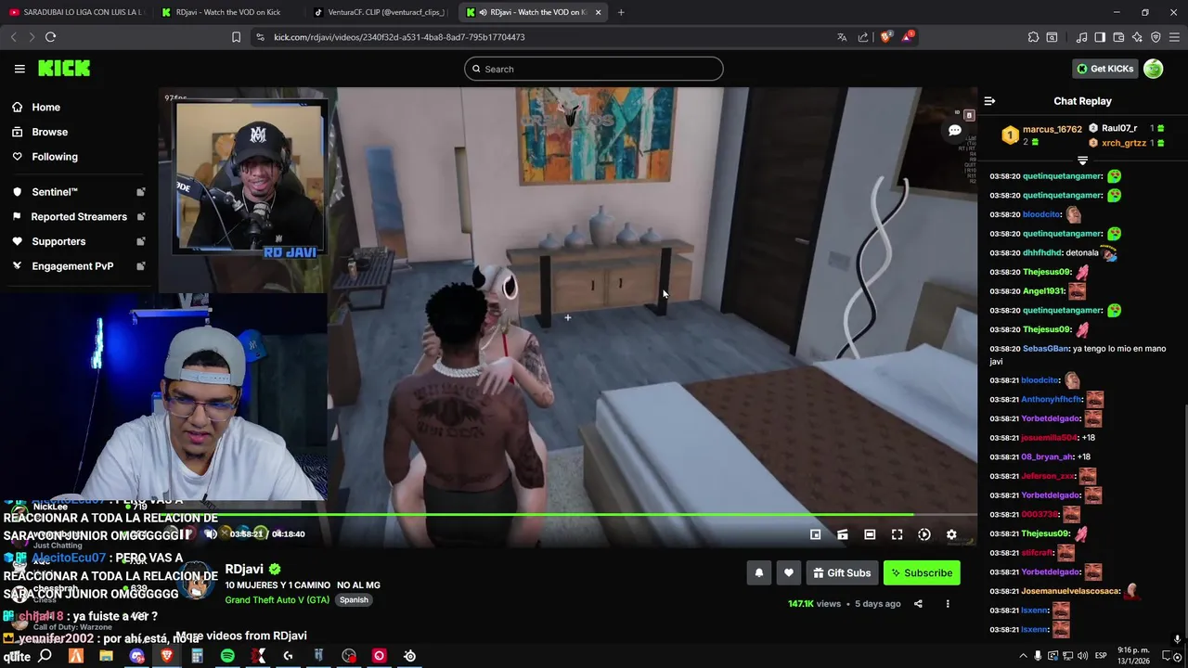Switch to first RDjavi VOD tab

click(227, 12)
